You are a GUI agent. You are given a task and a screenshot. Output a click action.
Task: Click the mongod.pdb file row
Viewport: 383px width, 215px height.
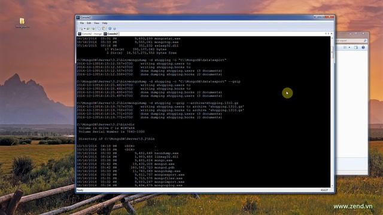click(x=126, y=167)
